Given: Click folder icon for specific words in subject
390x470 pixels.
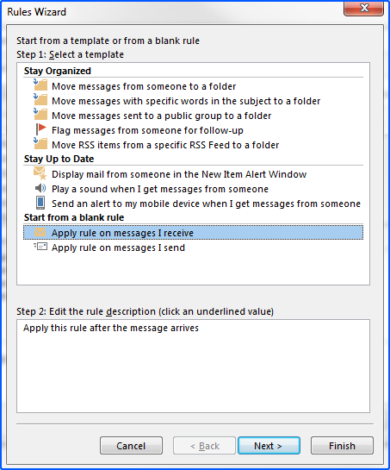Looking at the screenshot, I should coord(40,99).
